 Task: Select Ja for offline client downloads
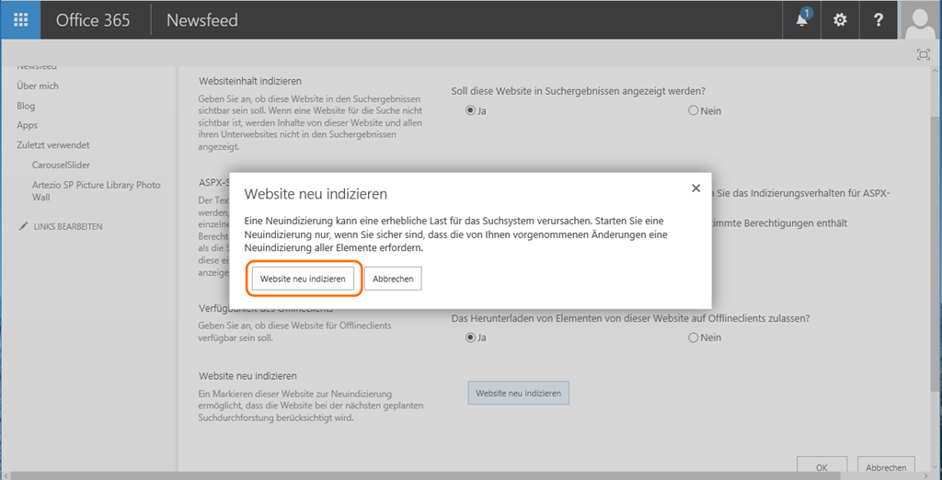(471, 337)
